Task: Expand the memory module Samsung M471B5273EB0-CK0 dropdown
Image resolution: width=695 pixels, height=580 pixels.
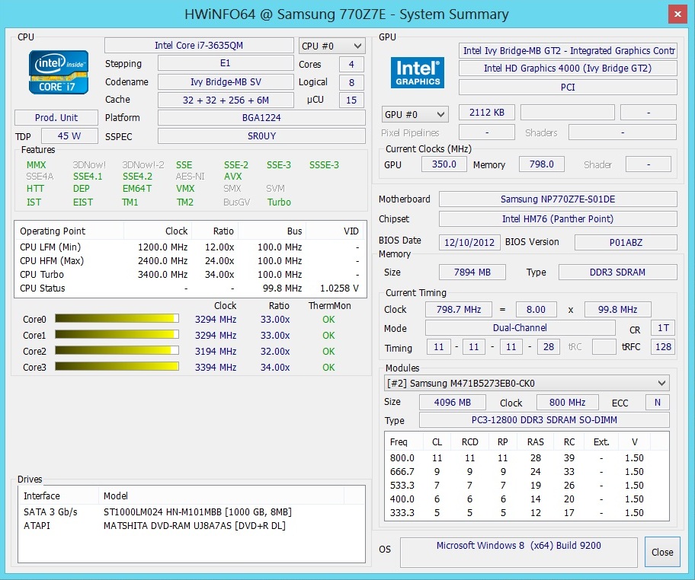Action: (527, 383)
